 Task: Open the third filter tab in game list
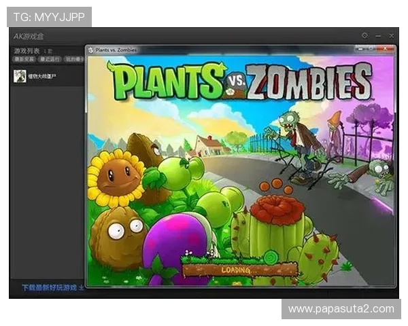73,60
